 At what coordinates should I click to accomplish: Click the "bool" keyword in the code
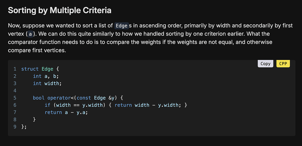(x=39, y=98)
